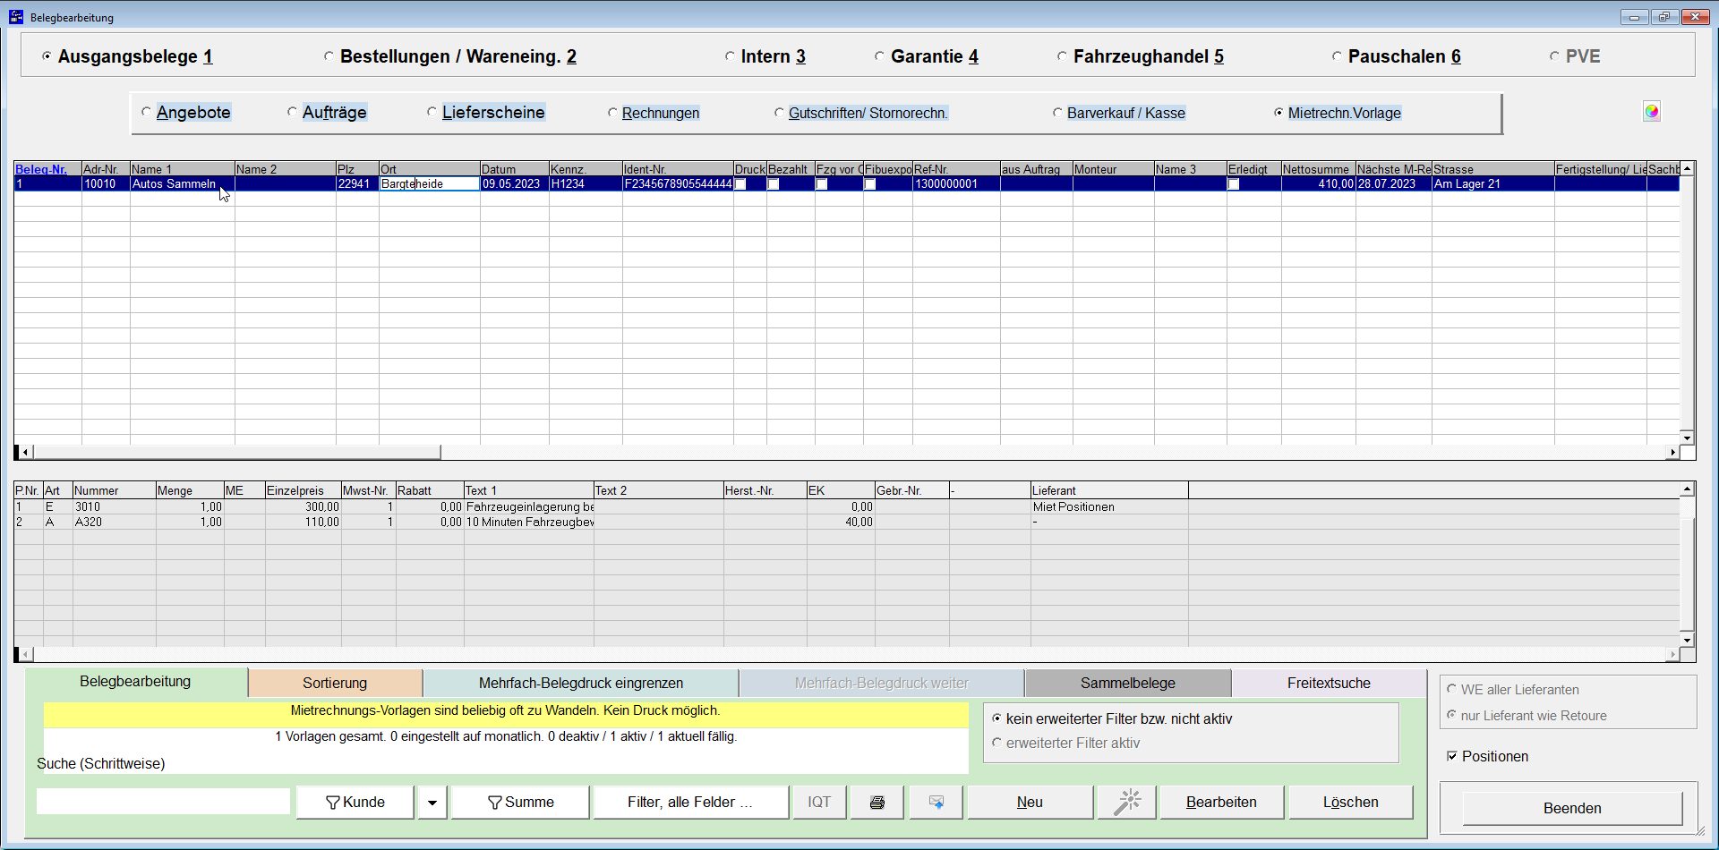Open Mehrfach-Belegdruck eingrenzen tab
The image size is (1719, 850).
[x=581, y=683]
